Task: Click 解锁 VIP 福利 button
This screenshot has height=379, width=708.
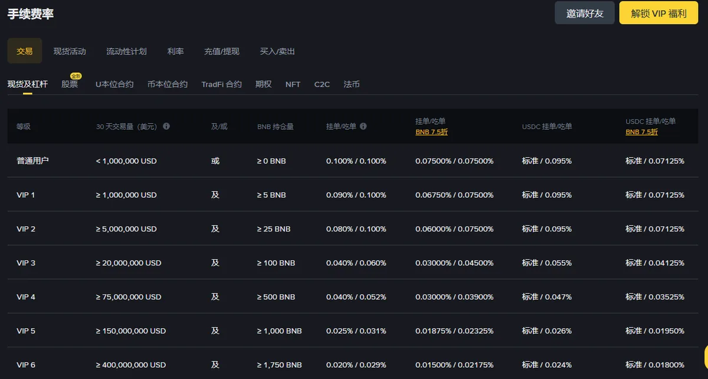Action: click(x=658, y=13)
